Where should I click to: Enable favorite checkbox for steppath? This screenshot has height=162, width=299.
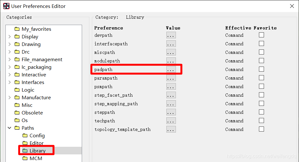tap(261, 112)
